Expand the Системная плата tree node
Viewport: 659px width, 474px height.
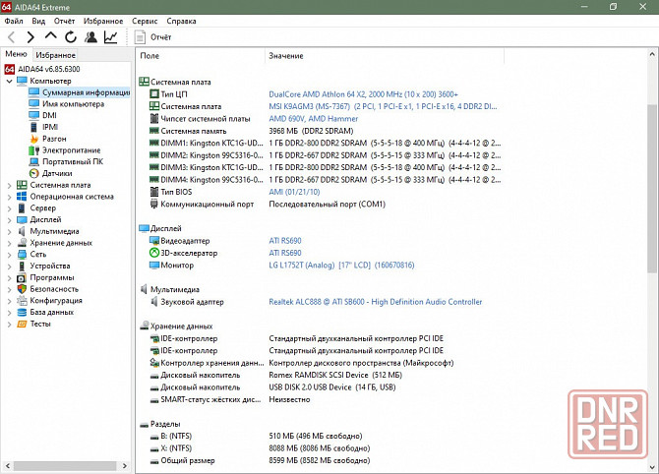(9, 185)
